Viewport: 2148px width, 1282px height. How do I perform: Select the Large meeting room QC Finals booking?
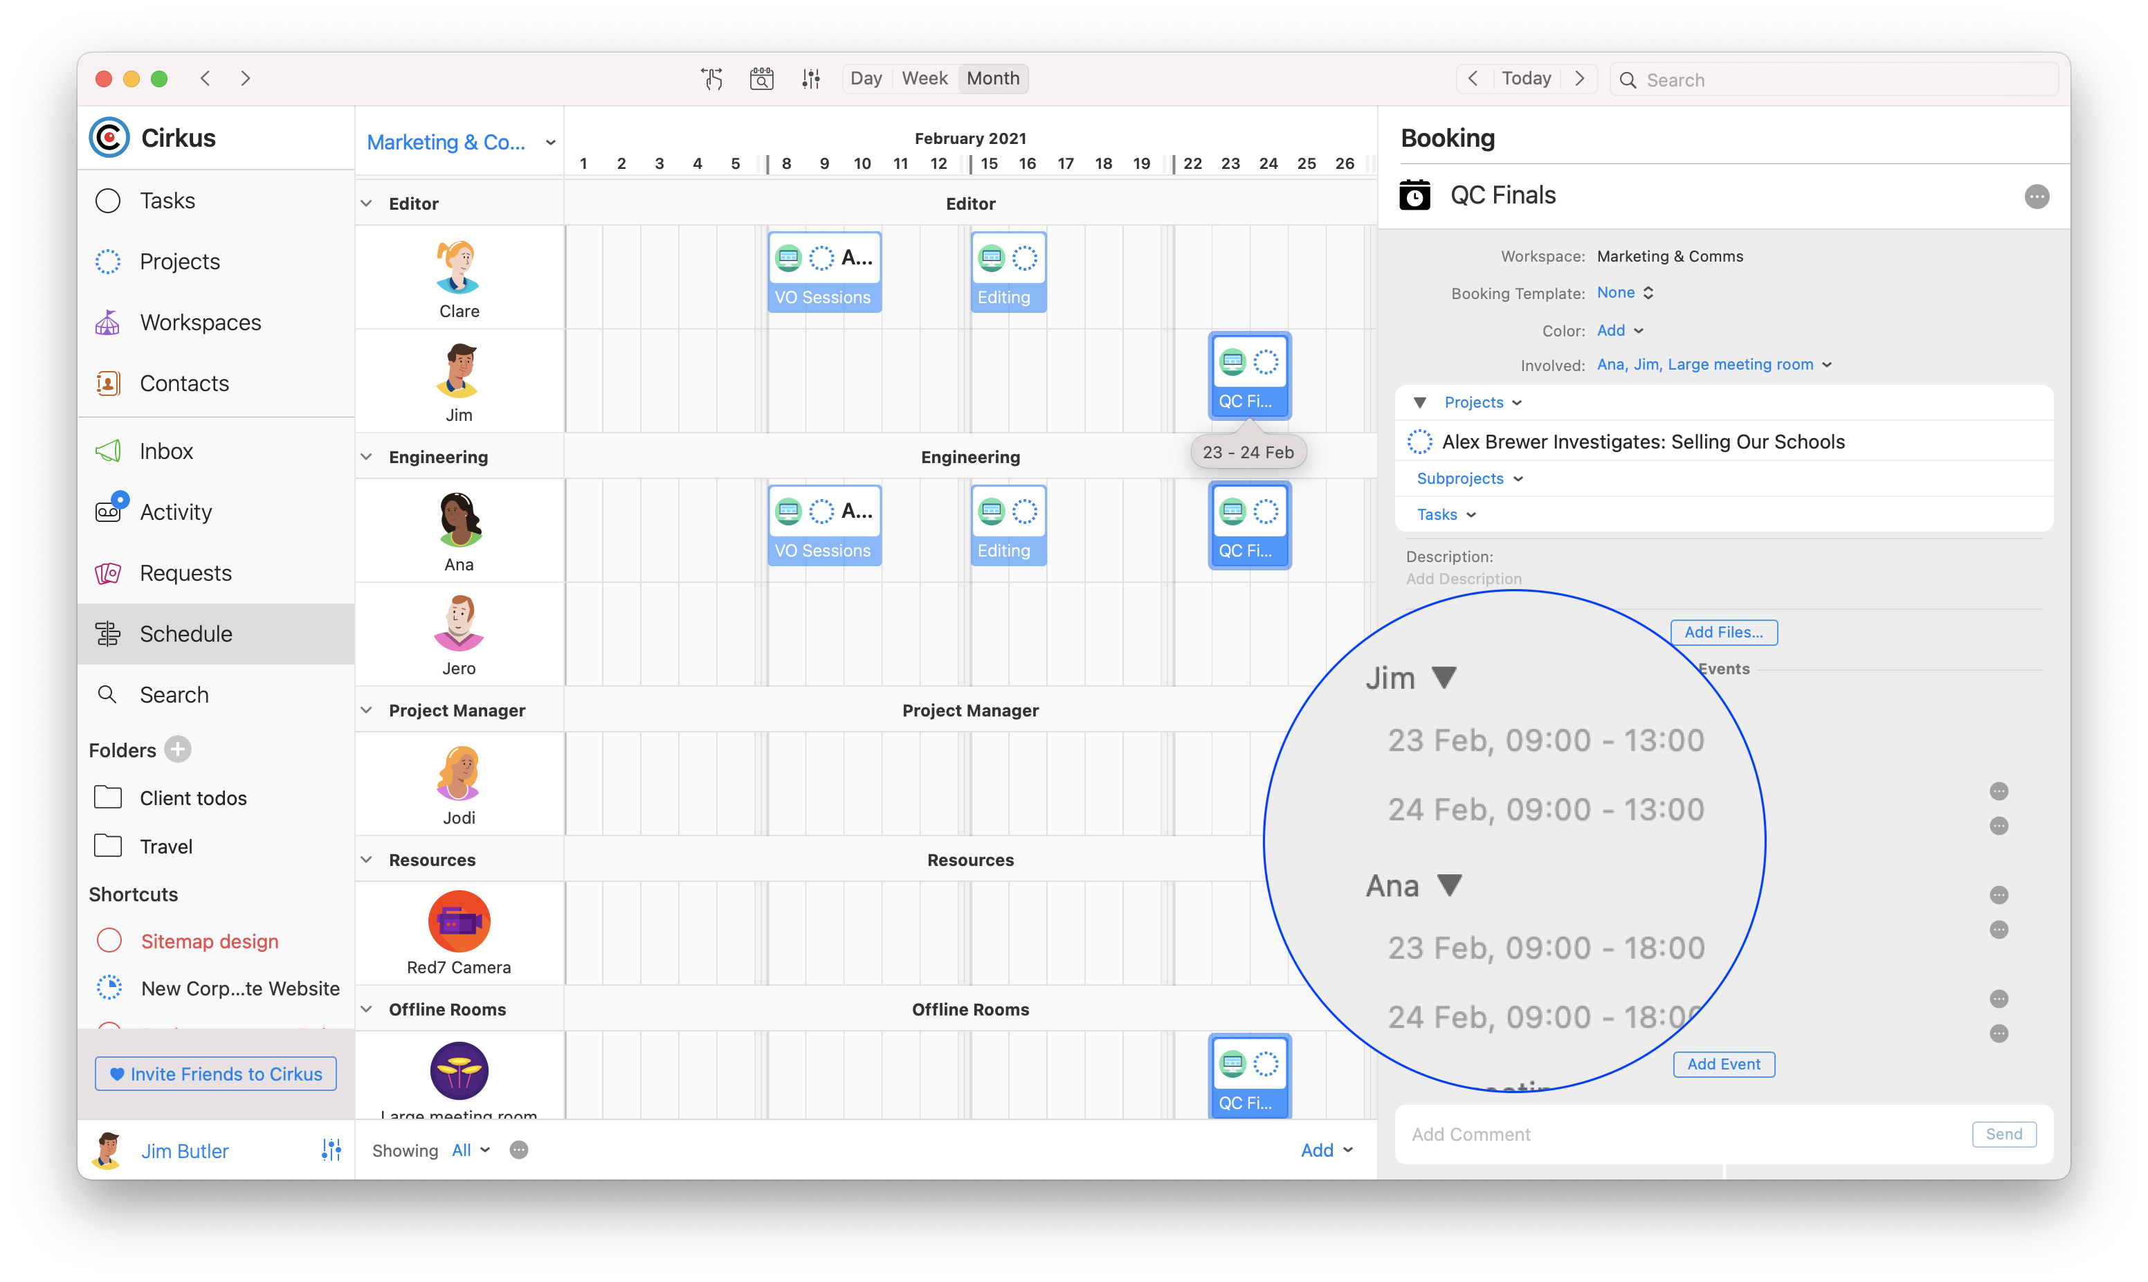(x=1249, y=1076)
